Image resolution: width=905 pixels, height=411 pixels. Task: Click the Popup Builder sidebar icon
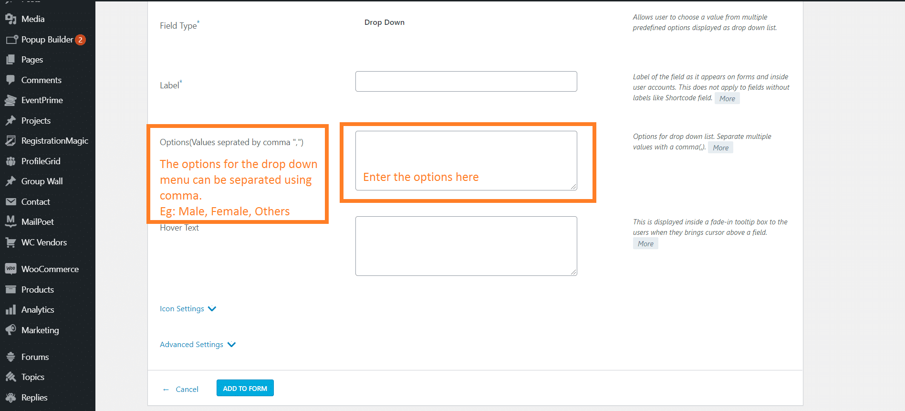pos(10,40)
